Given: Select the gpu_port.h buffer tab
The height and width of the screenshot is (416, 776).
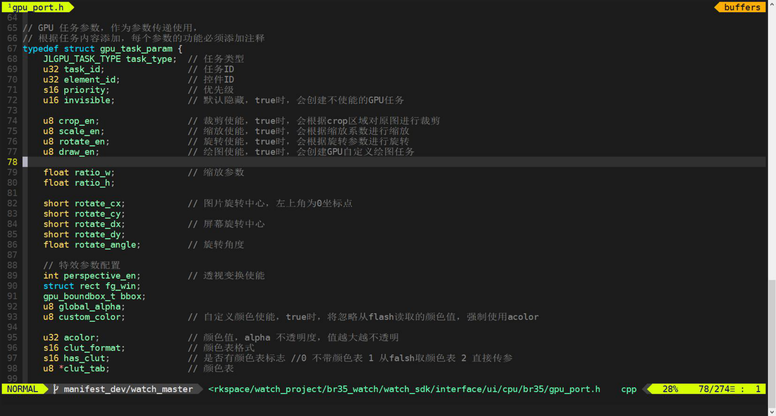Looking at the screenshot, I should 38,7.
